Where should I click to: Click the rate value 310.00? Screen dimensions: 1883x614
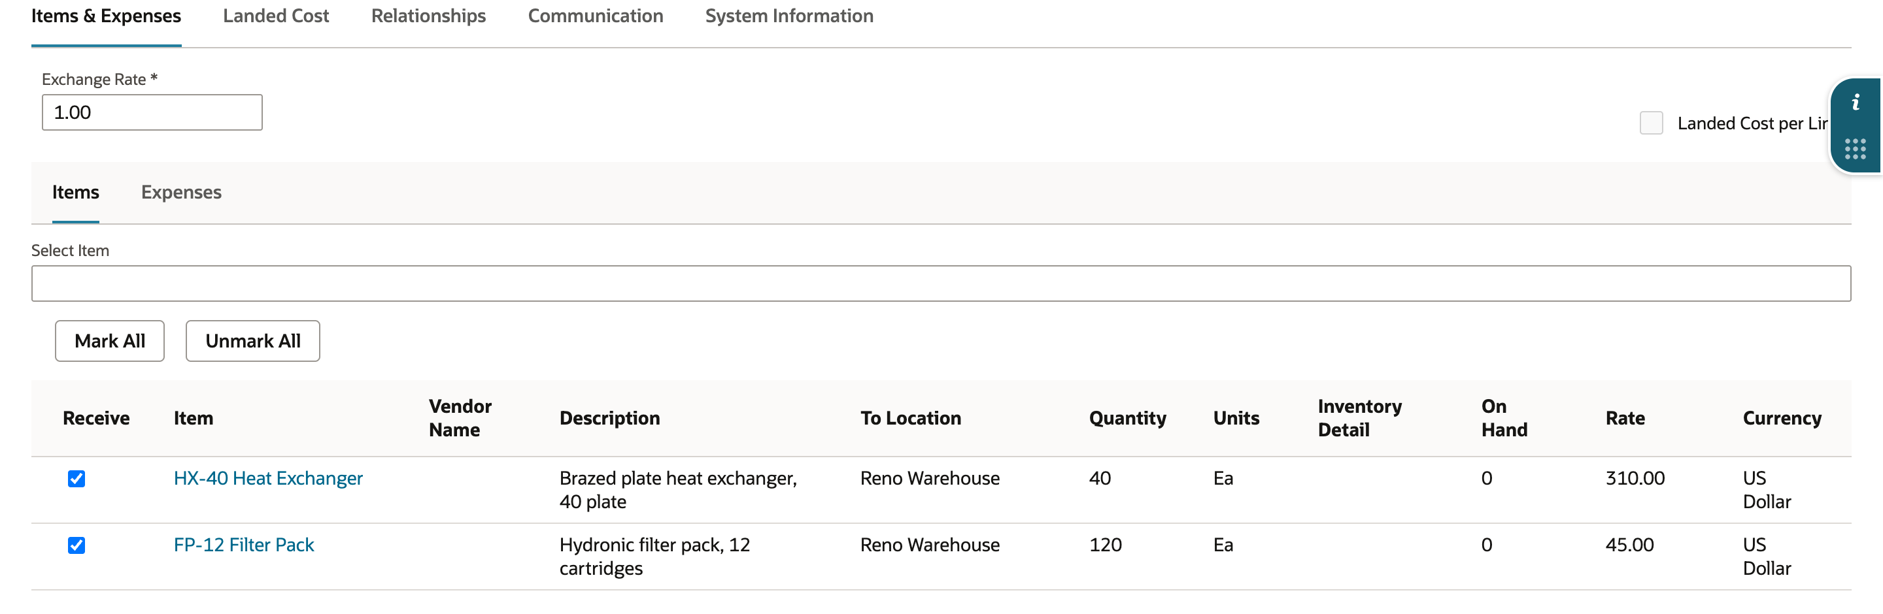[1635, 478]
